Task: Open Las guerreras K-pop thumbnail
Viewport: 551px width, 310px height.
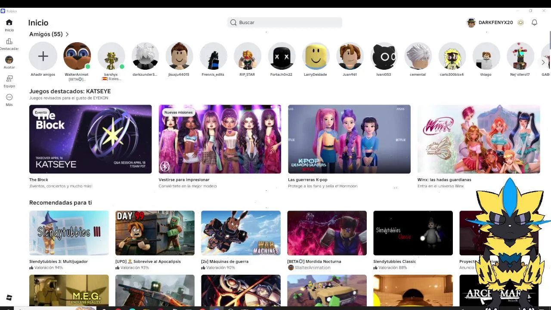Action: [349, 139]
